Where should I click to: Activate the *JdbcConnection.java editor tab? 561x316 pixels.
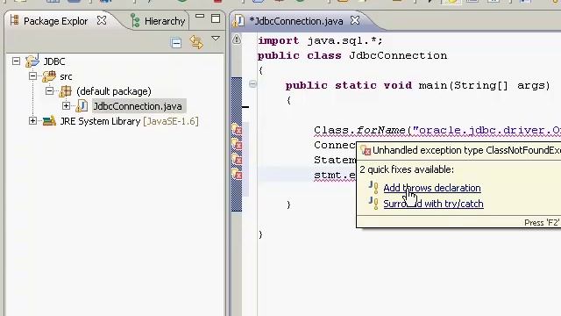(x=296, y=21)
